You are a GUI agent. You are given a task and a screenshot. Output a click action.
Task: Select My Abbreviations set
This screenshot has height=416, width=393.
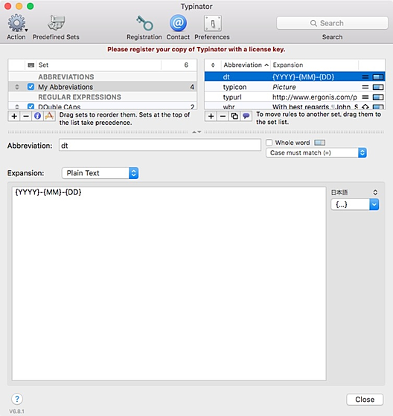point(103,87)
